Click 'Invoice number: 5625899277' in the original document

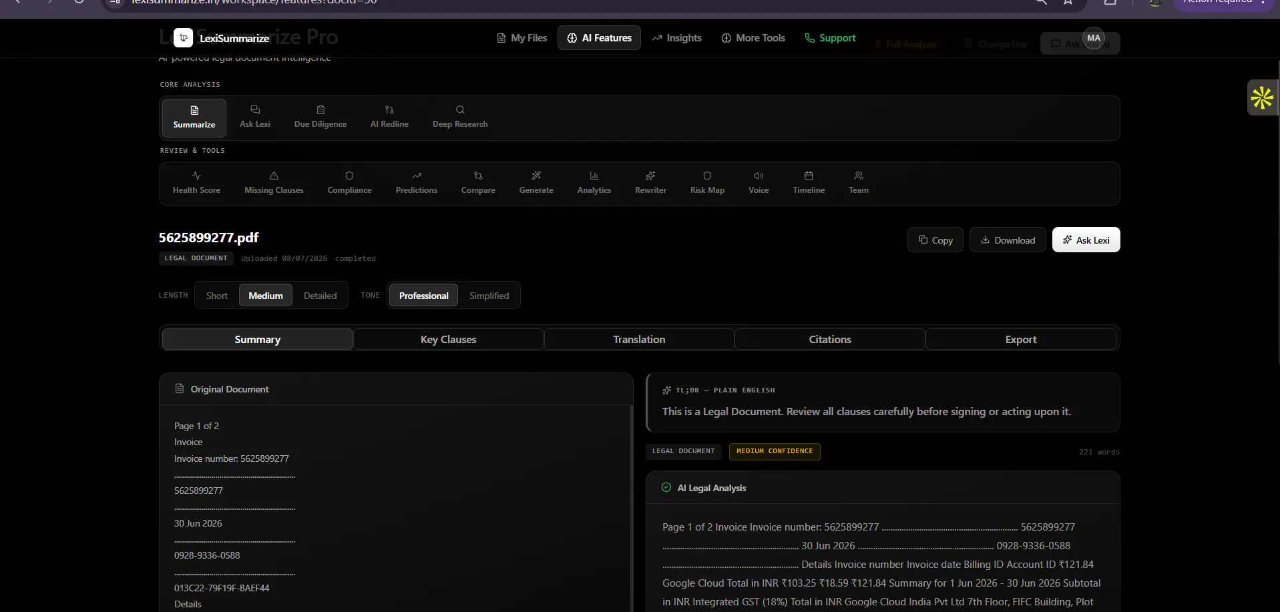(232, 458)
